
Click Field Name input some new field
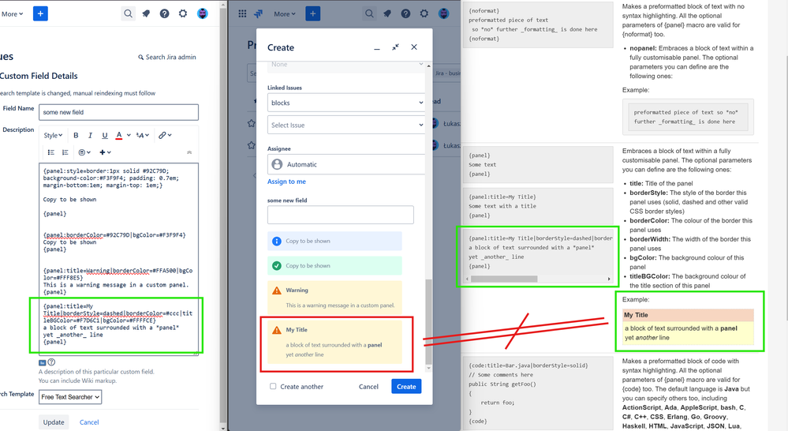click(118, 112)
